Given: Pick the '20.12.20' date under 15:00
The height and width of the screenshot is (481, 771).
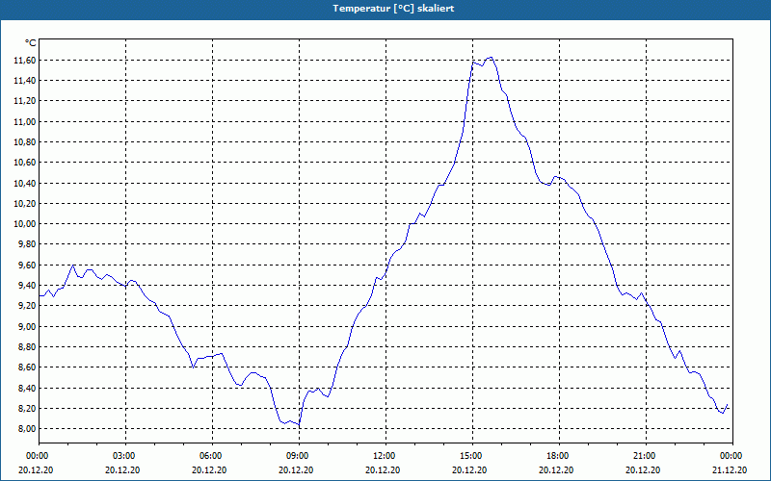Looking at the screenshot, I should click(469, 469).
